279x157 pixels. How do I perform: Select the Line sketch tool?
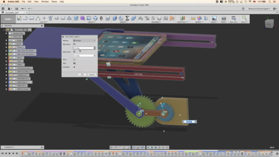point(25,18)
